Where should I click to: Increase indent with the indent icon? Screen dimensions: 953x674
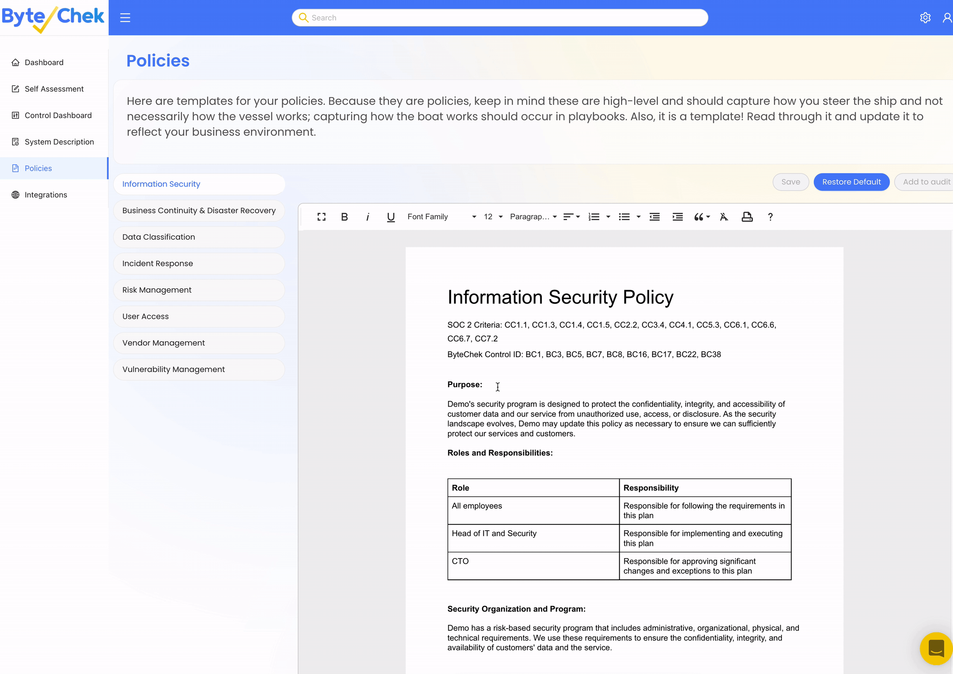pos(678,217)
